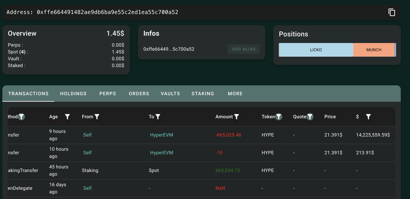Open the Quote column filter icon
Image resolution: width=410 pixels, height=199 pixels.
[x=310, y=117]
